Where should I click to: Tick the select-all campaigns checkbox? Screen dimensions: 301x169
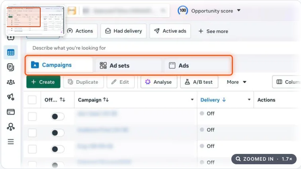pos(32,100)
